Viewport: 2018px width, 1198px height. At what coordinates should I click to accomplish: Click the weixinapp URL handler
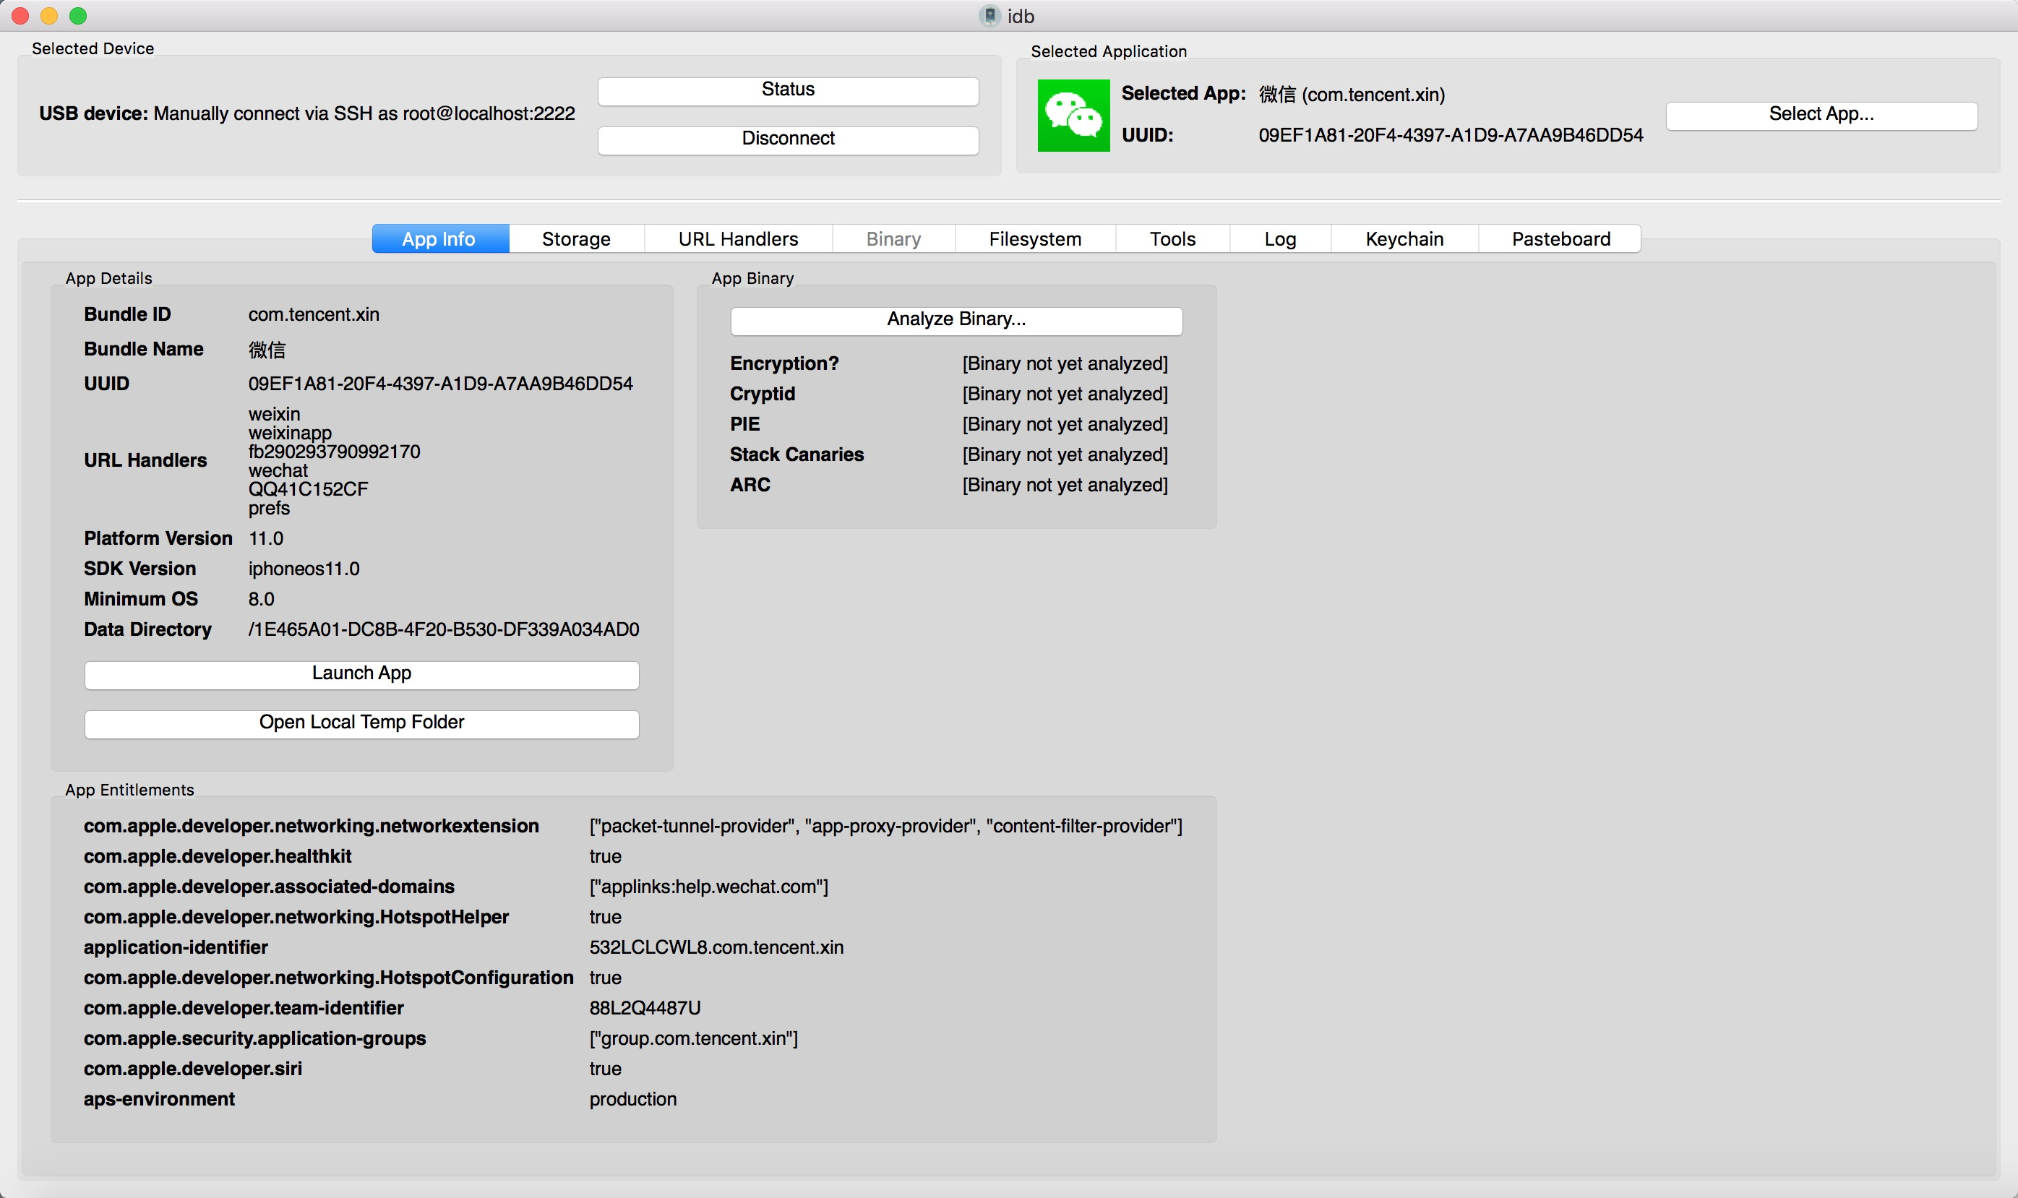(290, 433)
